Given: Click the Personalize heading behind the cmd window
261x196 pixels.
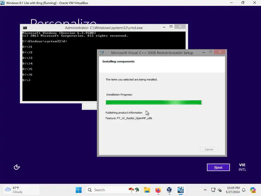Looking at the screenshot, I should tap(63, 21).
